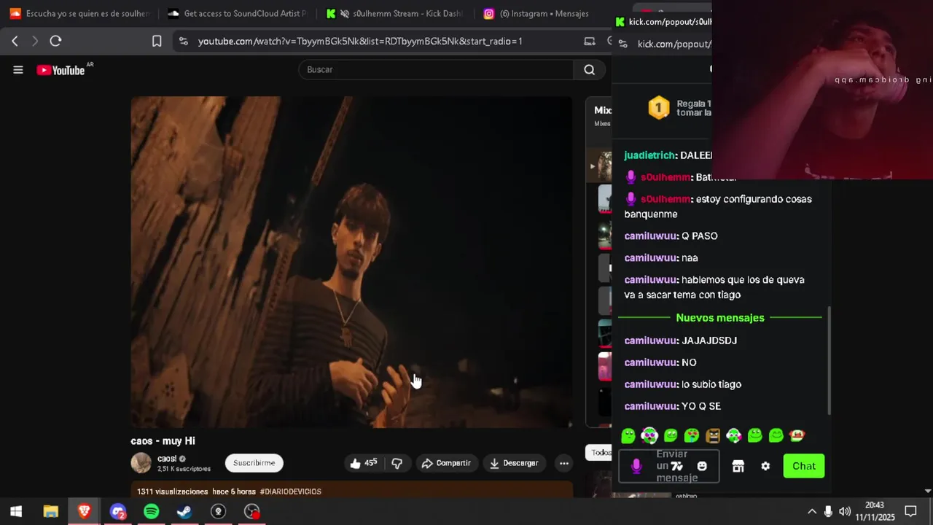Insert the headphones green blob emote
Viewport: 933px width, 525px height.
tap(649, 436)
